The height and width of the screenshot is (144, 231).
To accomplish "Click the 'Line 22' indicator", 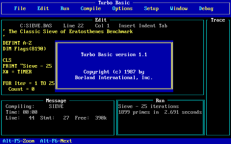I will point(74,26).
